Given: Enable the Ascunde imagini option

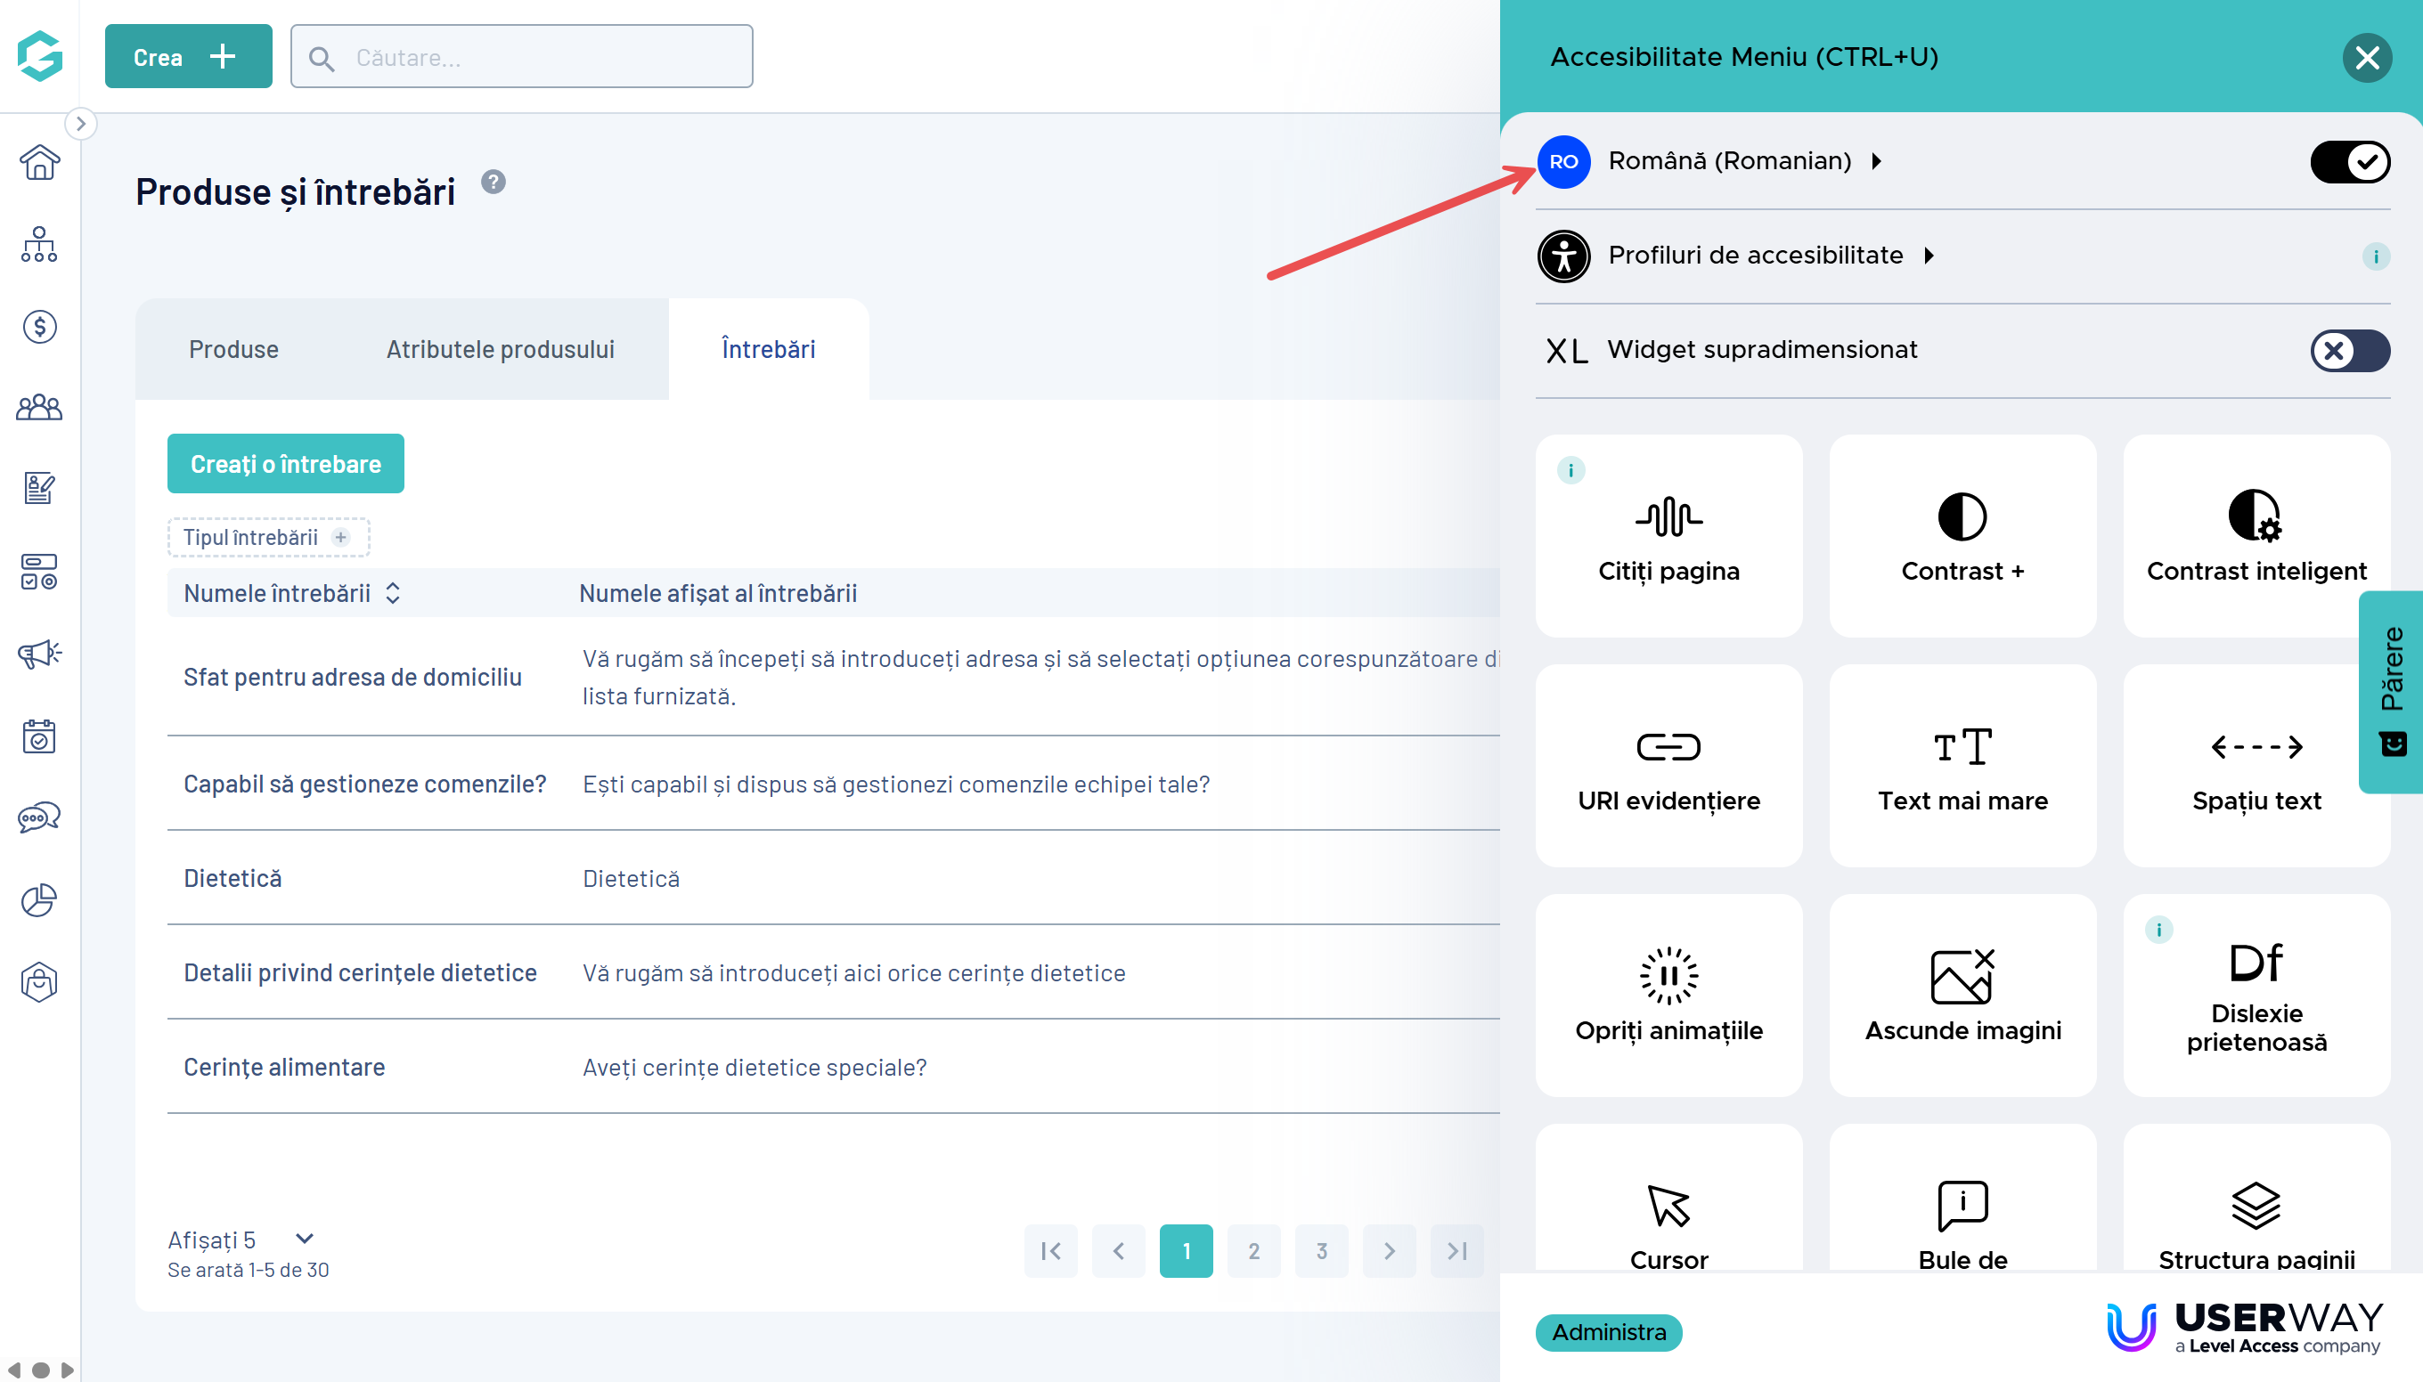Looking at the screenshot, I should pos(1962,995).
